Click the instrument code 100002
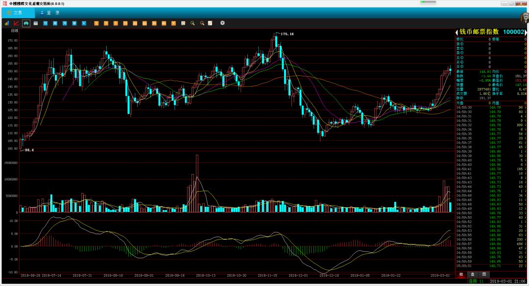Image resolution: width=529 pixels, height=286 pixels. (513, 32)
